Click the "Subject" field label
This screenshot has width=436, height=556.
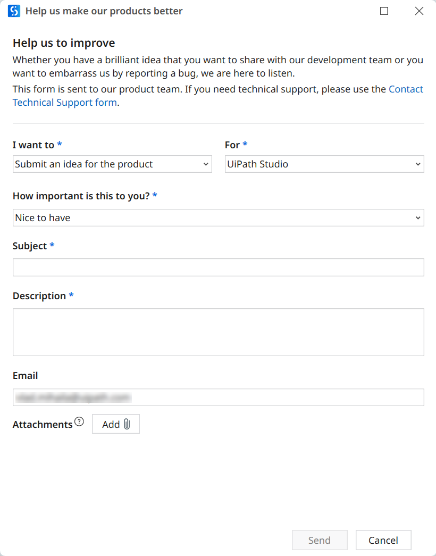[30, 246]
